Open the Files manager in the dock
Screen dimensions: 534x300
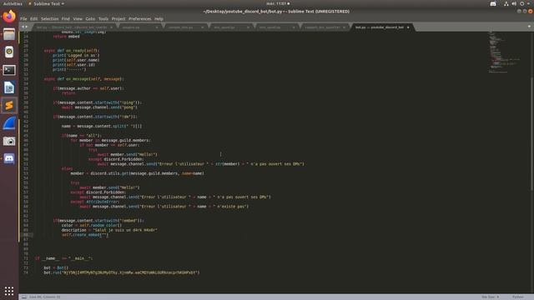pos(9,34)
